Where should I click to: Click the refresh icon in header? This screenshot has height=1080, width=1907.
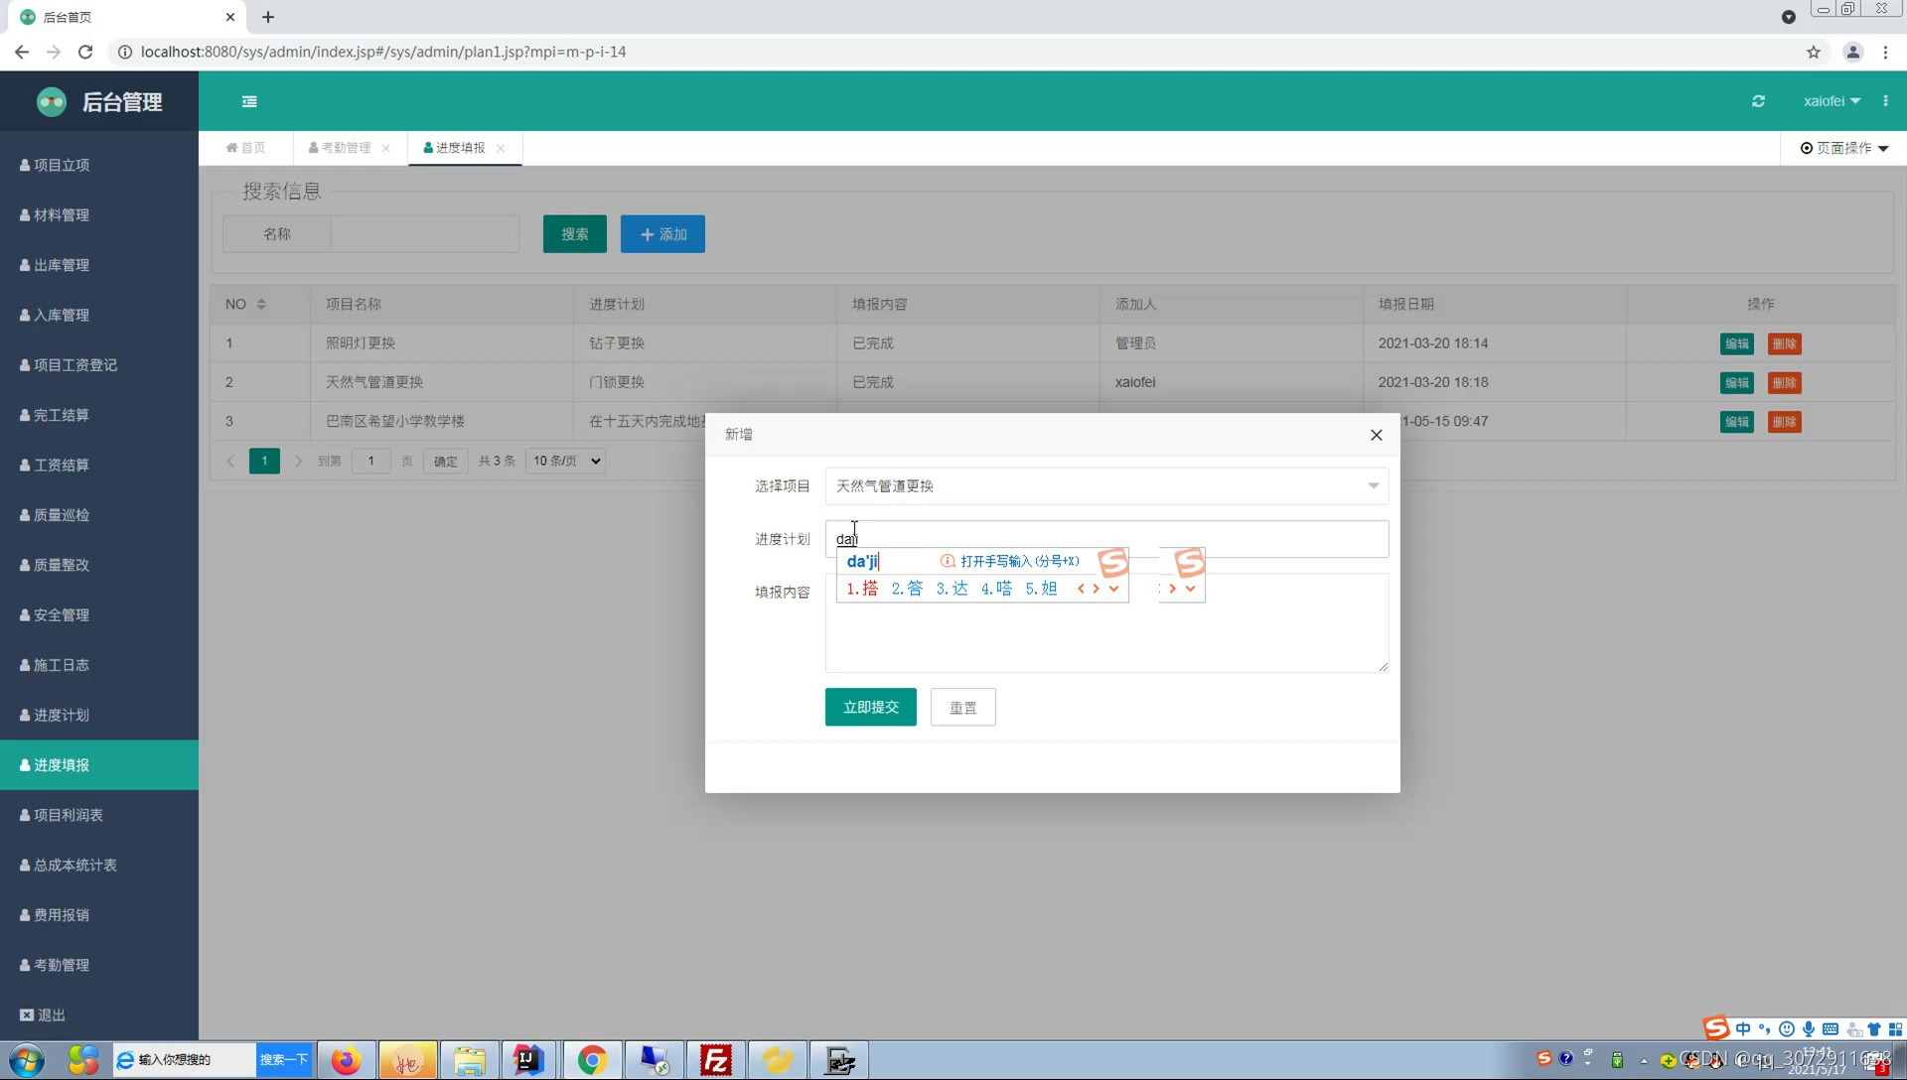tap(1758, 101)
